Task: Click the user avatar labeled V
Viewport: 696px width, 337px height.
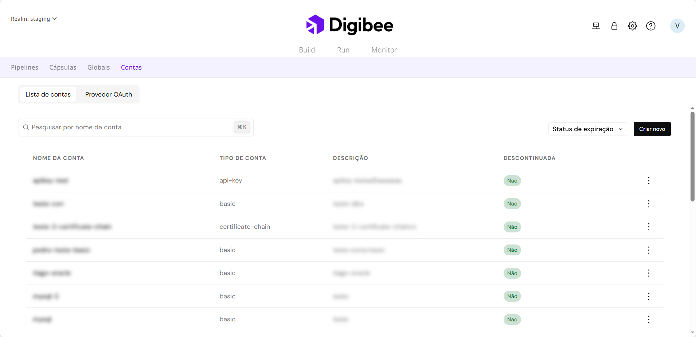Action: (x=677, y=26)
